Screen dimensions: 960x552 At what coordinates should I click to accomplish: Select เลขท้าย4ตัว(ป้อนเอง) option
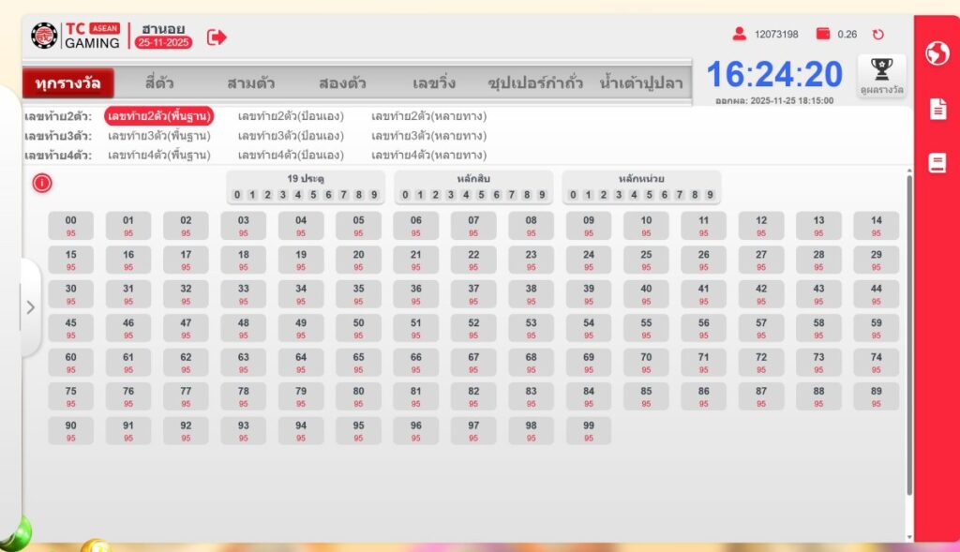click(291, 156)
